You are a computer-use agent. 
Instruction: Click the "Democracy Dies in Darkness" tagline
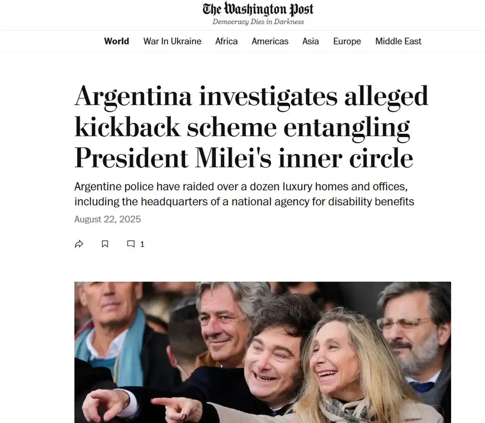[x=258, y=22]
